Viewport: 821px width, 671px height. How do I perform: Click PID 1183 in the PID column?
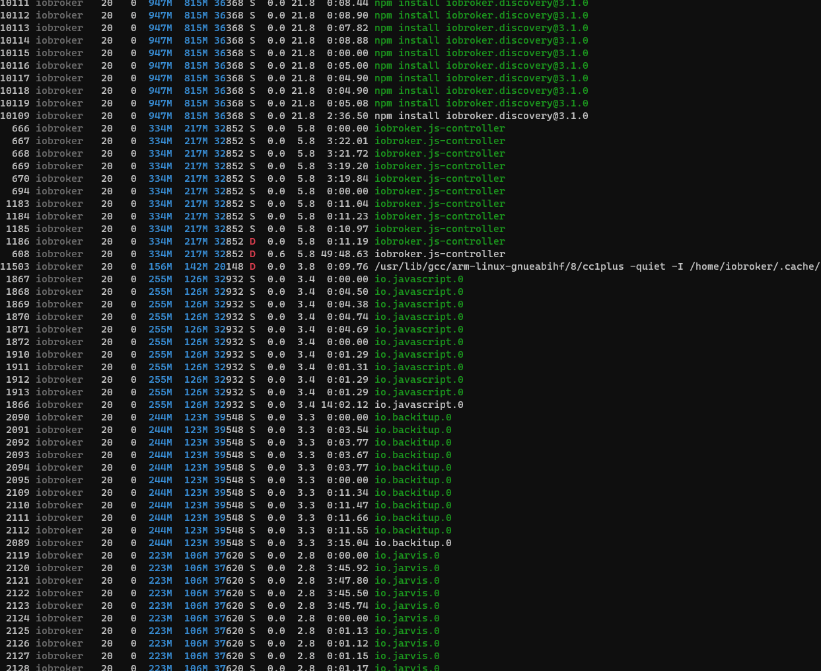tap(18, 204)
